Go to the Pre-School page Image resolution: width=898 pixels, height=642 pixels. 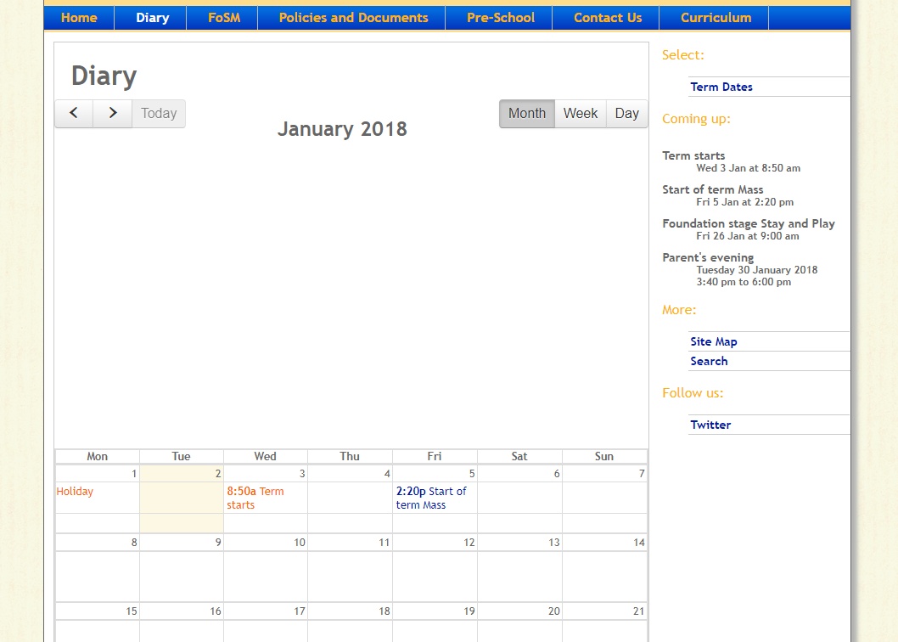pyautogui.click(x=501, y=18)
